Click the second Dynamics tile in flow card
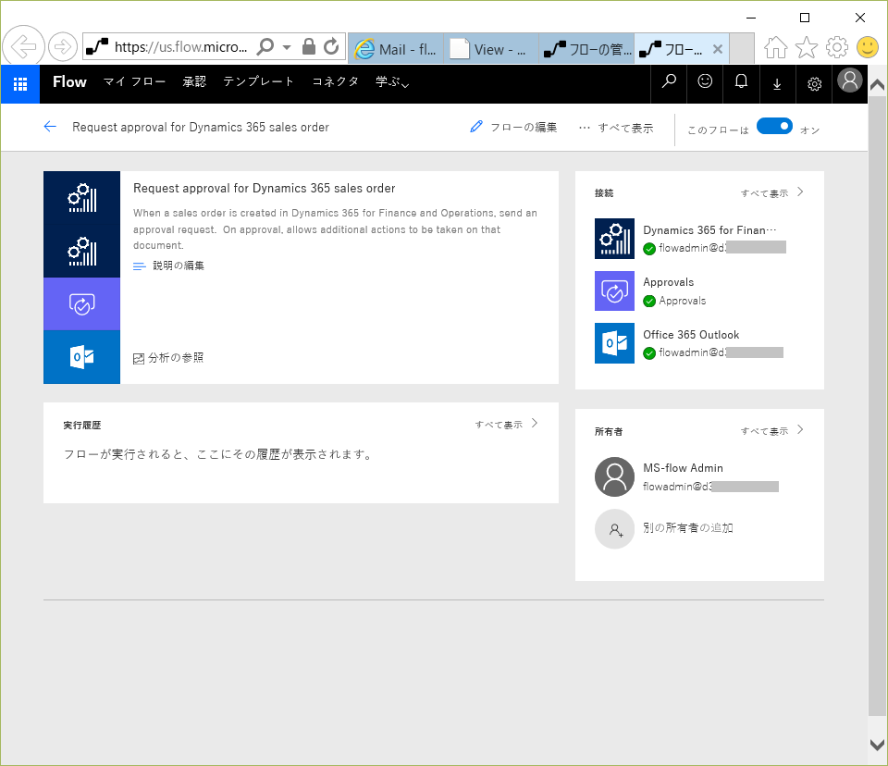Image resolution: width=888 pixels, height=766 pixels. point(82,251)
